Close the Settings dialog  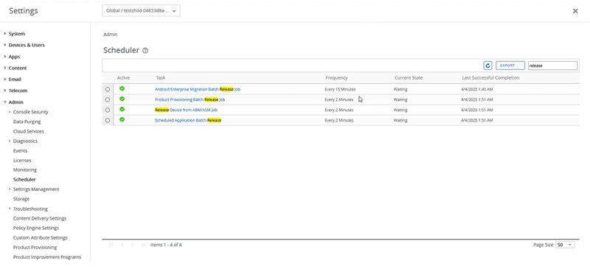point(575,11)
